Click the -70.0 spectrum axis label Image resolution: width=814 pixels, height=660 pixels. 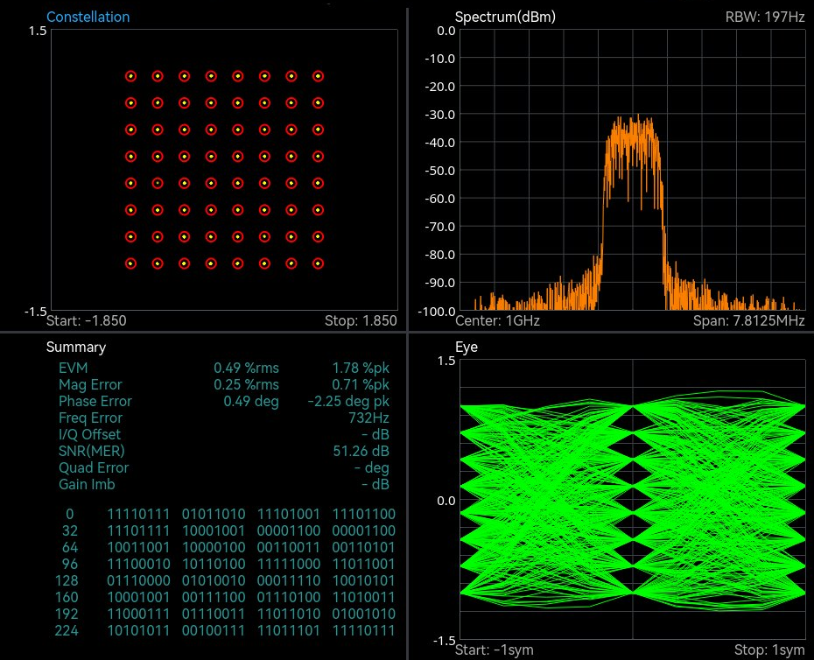click(x=439, y=227)
